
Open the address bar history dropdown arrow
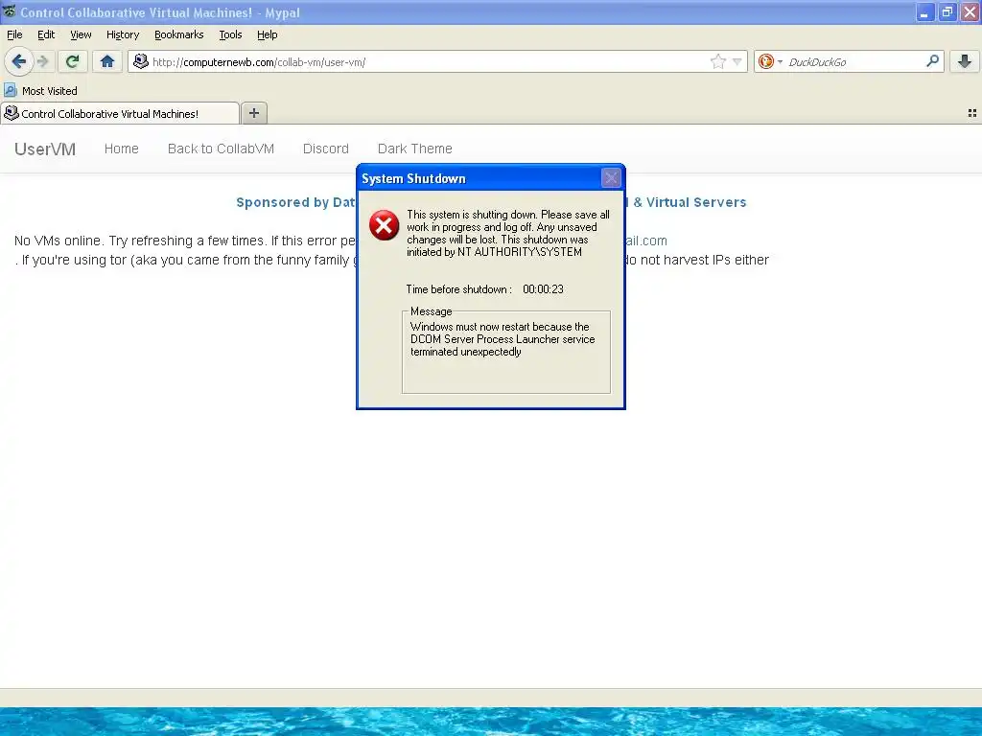pos(737,61)
